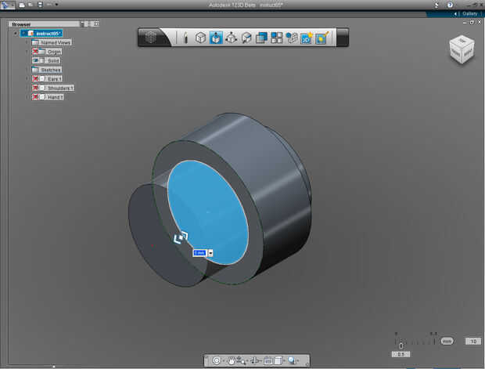Toggle visibility of Shoulders 1
Viewport: 485px width, 369px height.
[35, 88]
